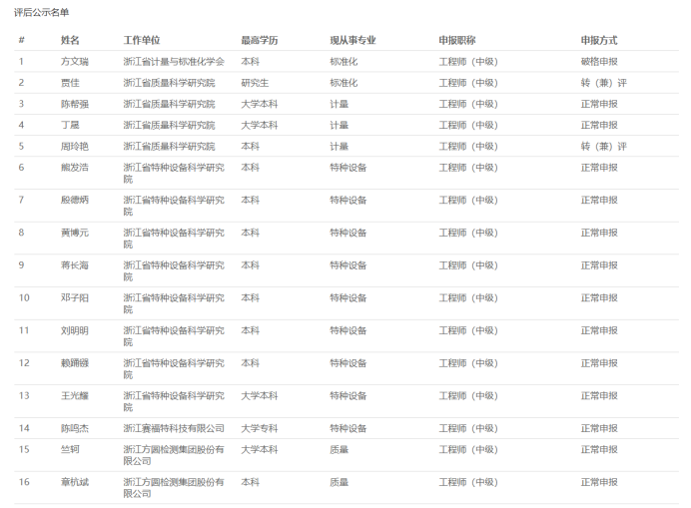
Task: Select the 申报职称 column header
Action: (x=456, y=40)
